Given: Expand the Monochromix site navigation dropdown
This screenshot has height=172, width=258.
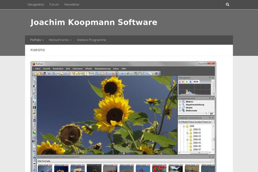Looking at the screenshot, I should point(60,40).
